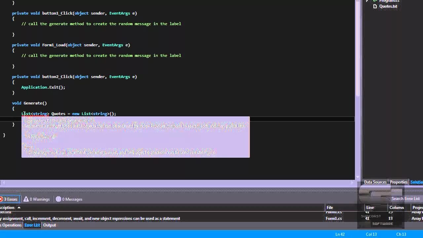
Task: Click the editor scroll down arrow
Action: tap(358, 178)
